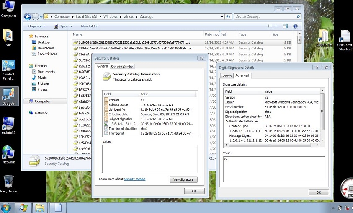Go back in the Explorer window
Screen dimensions: 353x213
28,17
